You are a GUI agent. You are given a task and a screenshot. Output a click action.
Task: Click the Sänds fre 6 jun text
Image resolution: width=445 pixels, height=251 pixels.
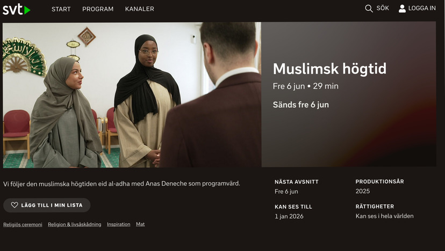301,105
